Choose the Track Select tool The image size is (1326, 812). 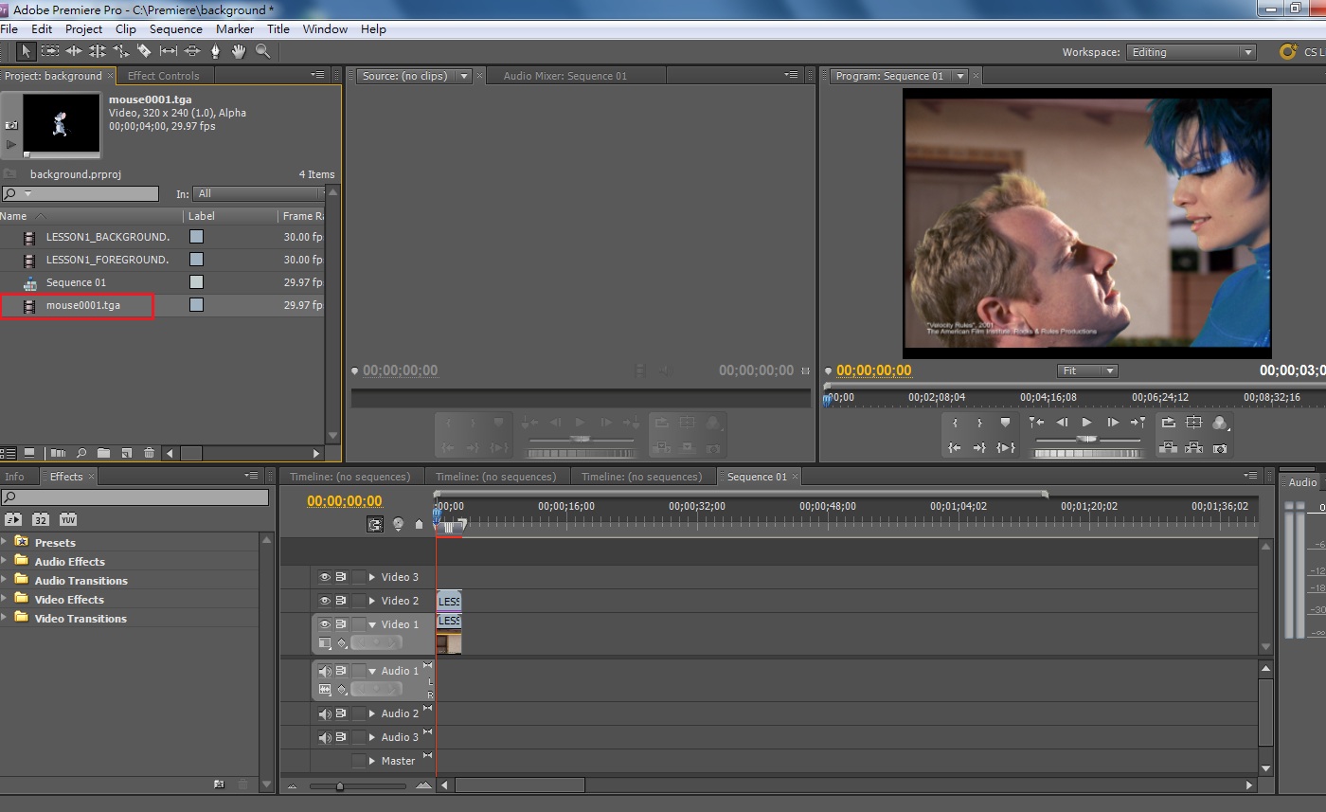[50, 51]
